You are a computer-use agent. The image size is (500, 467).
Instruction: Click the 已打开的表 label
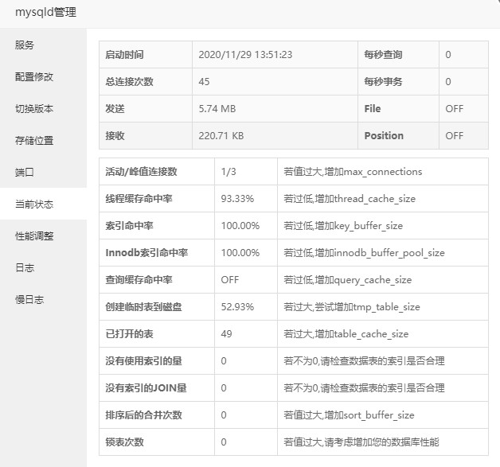[x=130, y=334]
